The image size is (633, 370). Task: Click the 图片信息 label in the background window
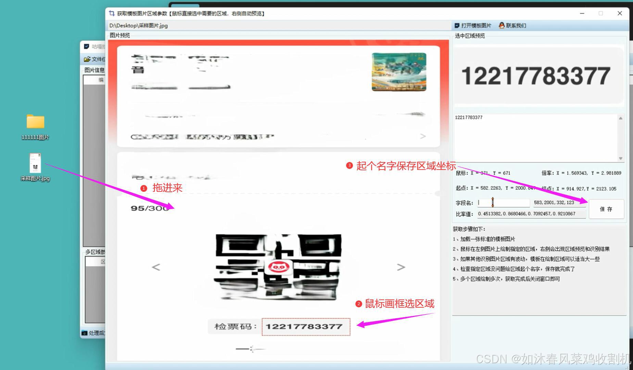(94, 70)
